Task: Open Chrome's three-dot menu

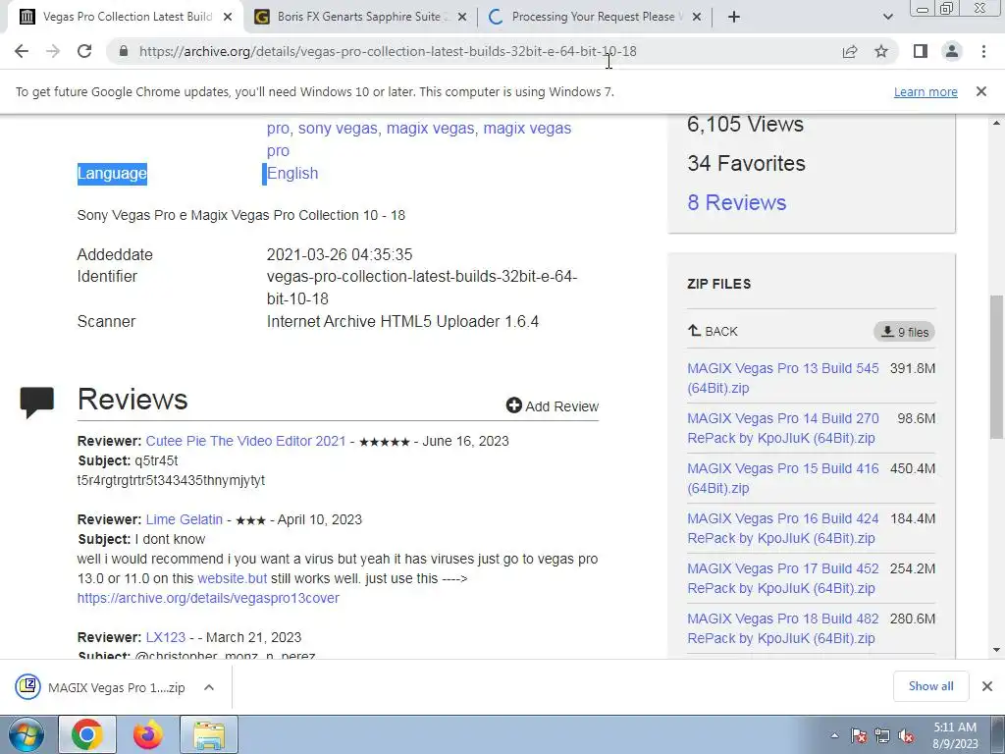Action: pos(983,51)
